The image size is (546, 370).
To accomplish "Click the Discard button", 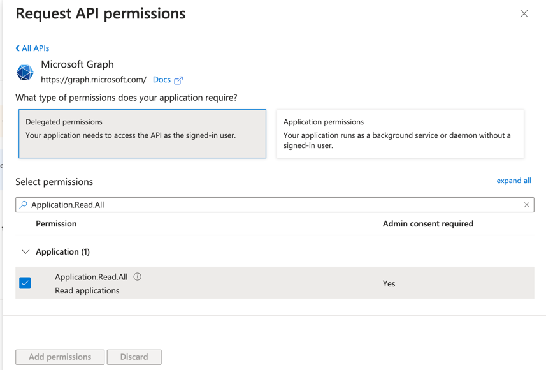I will (134, 357).
